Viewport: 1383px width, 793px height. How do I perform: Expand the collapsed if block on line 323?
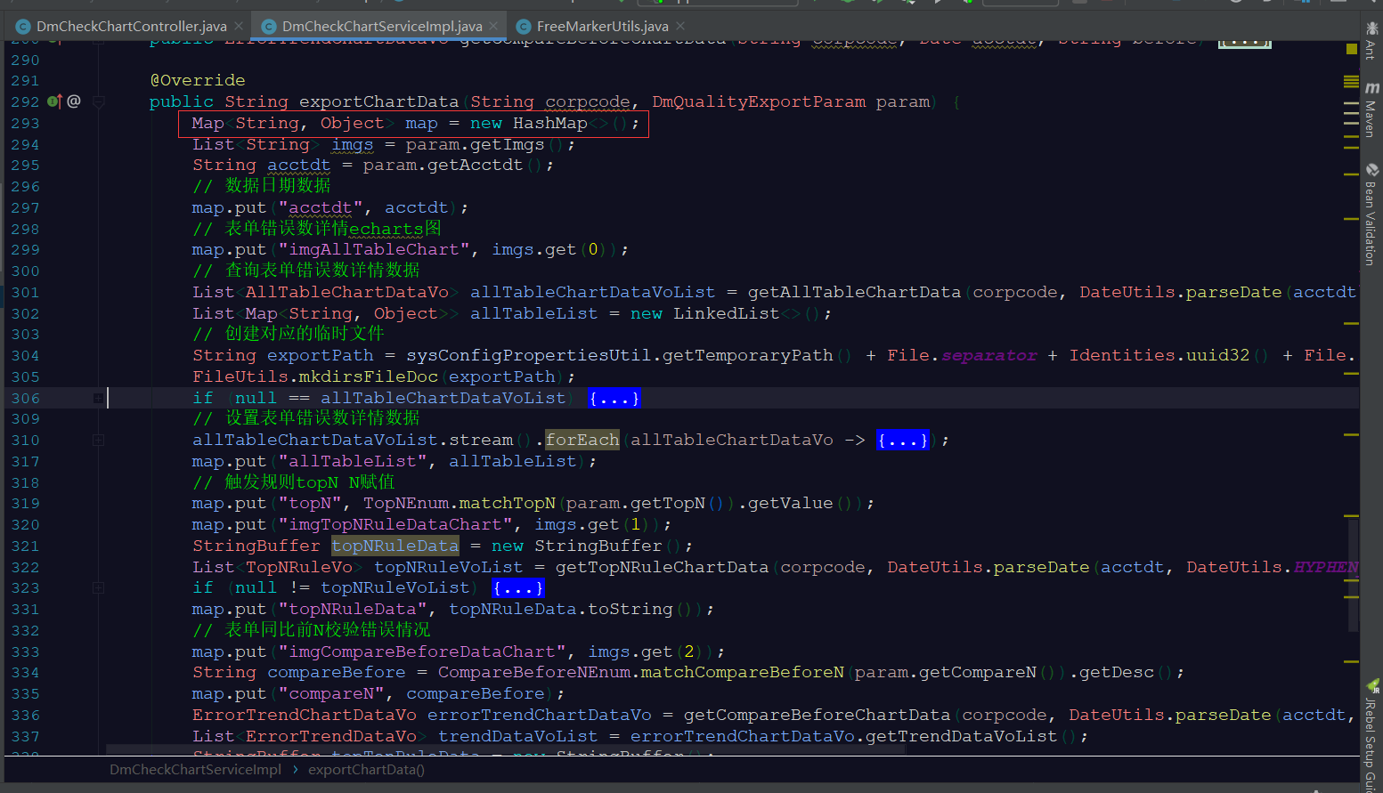518,587
